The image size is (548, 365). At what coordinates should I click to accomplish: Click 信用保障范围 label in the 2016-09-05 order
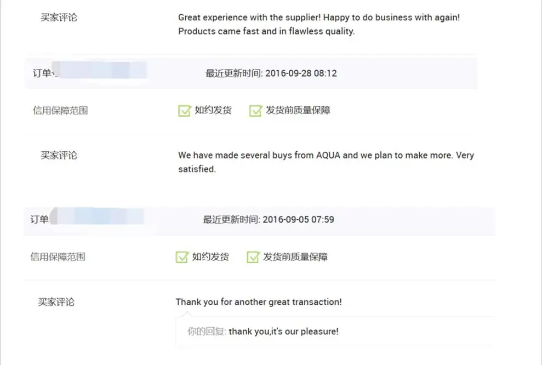pos(58,257)
